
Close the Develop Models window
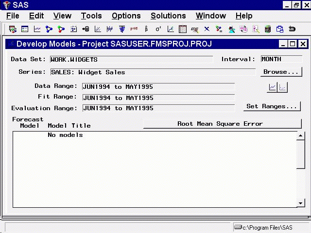(303, 44)
